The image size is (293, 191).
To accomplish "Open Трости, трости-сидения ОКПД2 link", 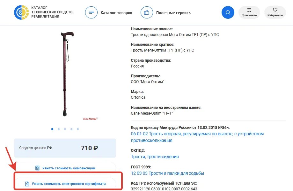I will 155,157.
